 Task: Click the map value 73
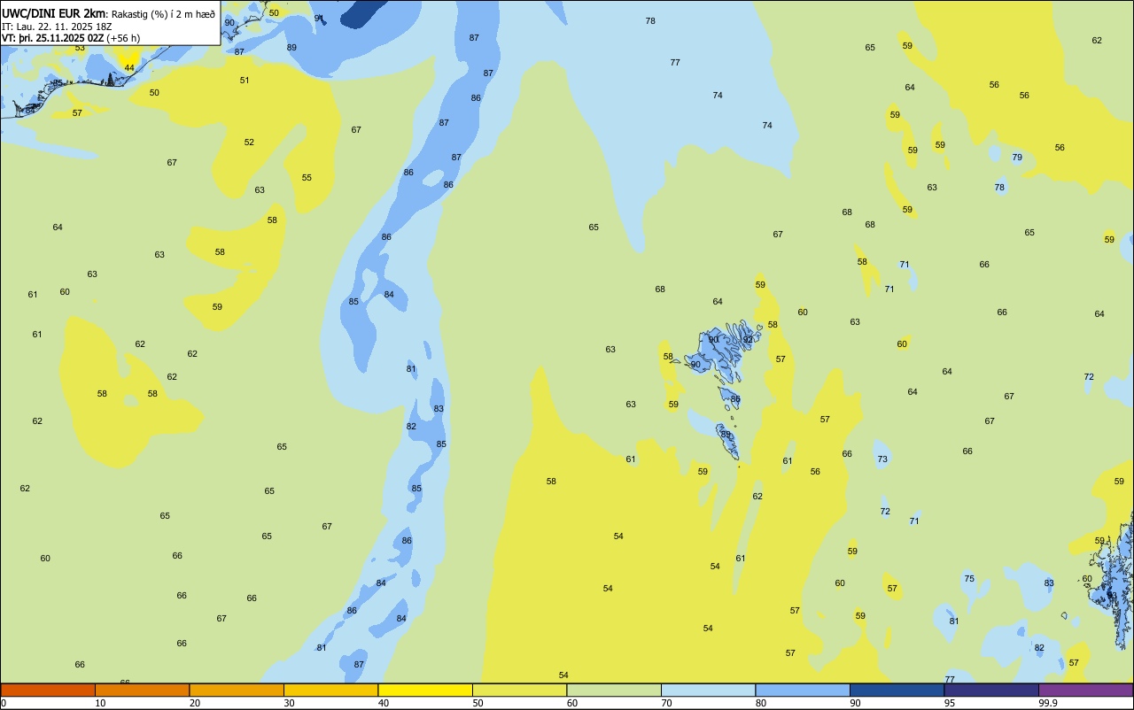point(882,459)
